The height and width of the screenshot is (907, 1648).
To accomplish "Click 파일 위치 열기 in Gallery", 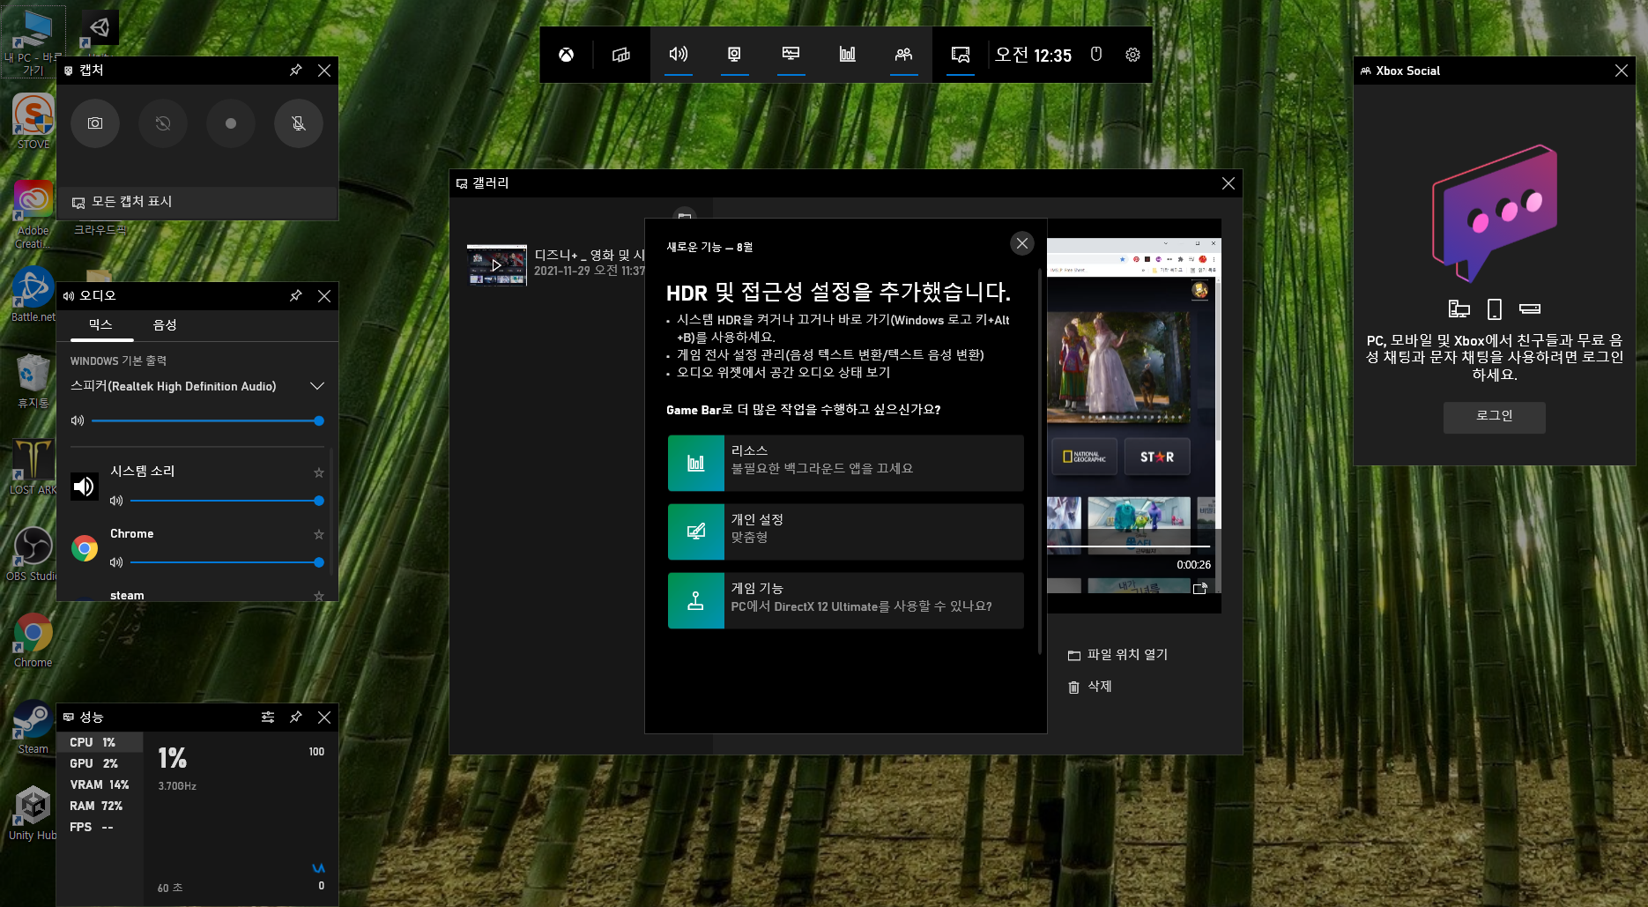I will point(1117,655).
